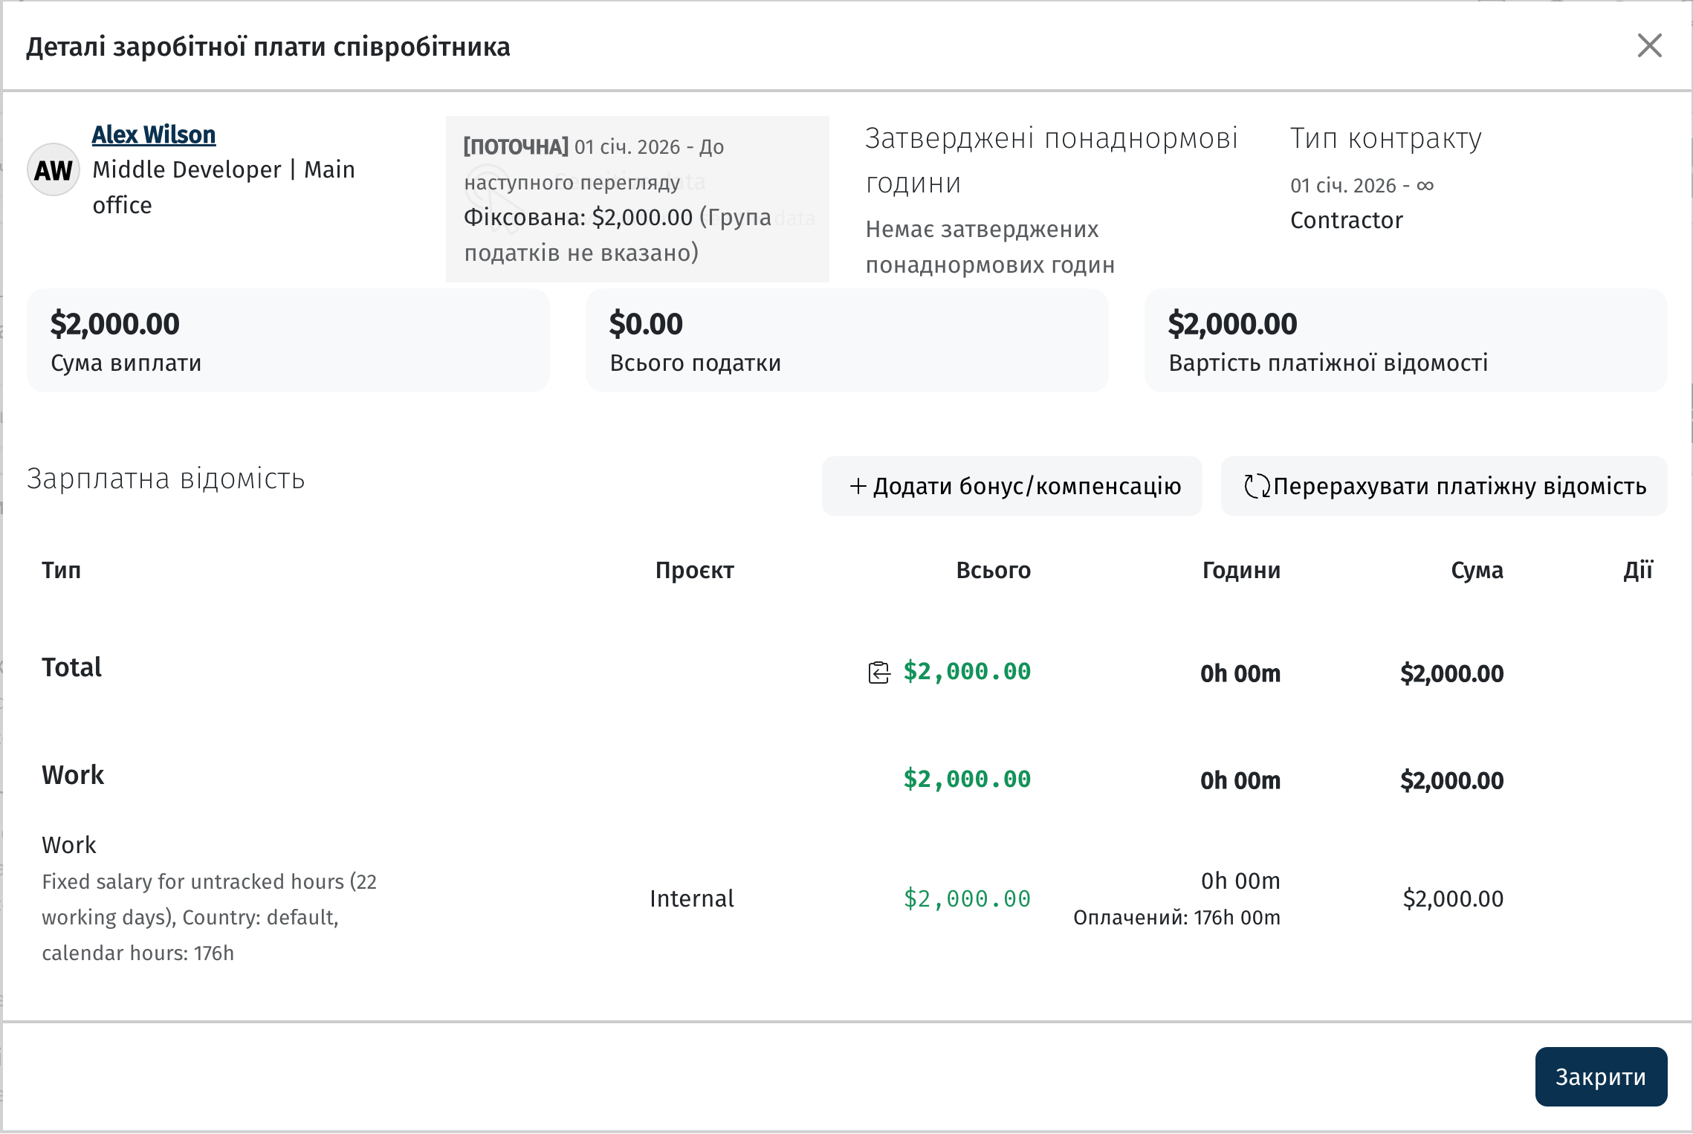The width and height of the screenshot is (1693, 1134).
Task: Click the Middle Developer | Main office text
Action: click(x=224, y=187)
